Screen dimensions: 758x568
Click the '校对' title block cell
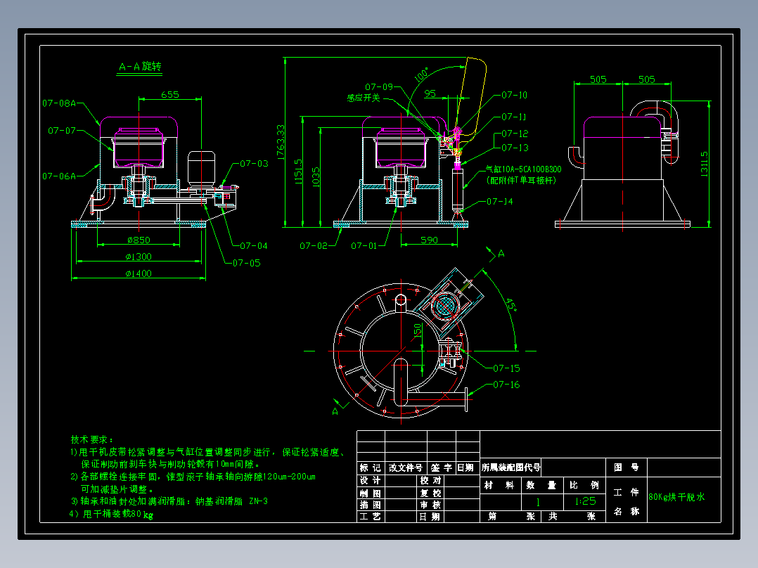[430, 480]
